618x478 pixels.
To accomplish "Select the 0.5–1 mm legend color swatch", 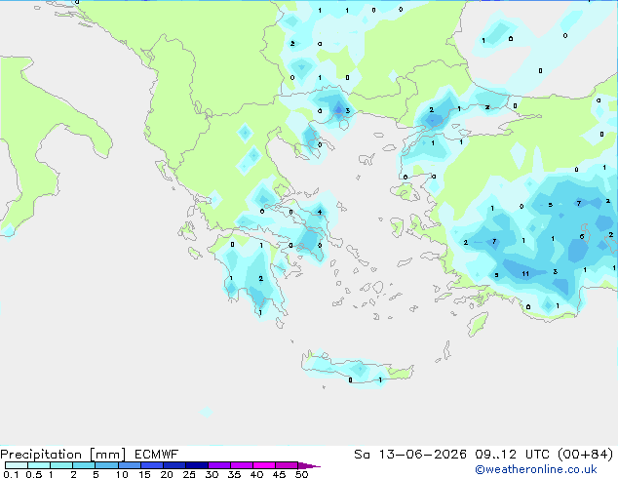I will pos(39,465).
